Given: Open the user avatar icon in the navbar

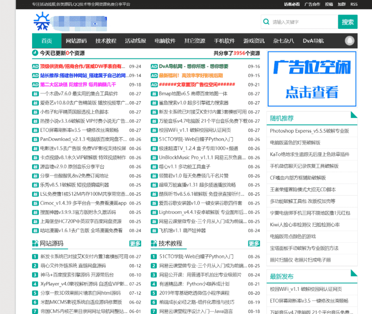Looking at the screenshot, I should pos(350,41).
